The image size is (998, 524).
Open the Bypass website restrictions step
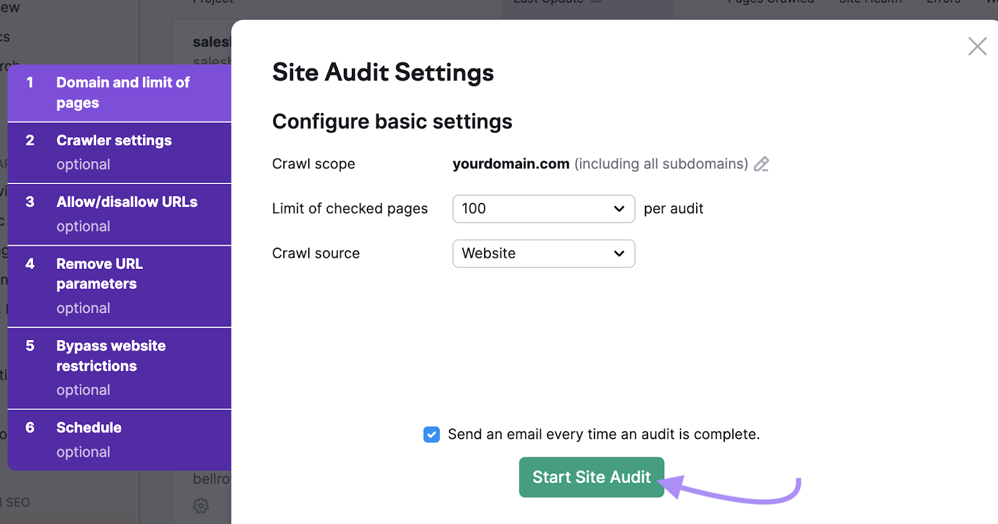[119, 367]
